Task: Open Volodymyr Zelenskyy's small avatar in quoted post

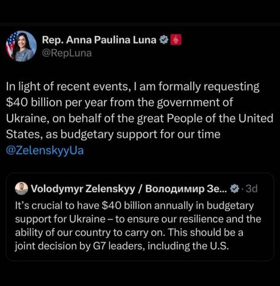Action: (x=22, y=189)
